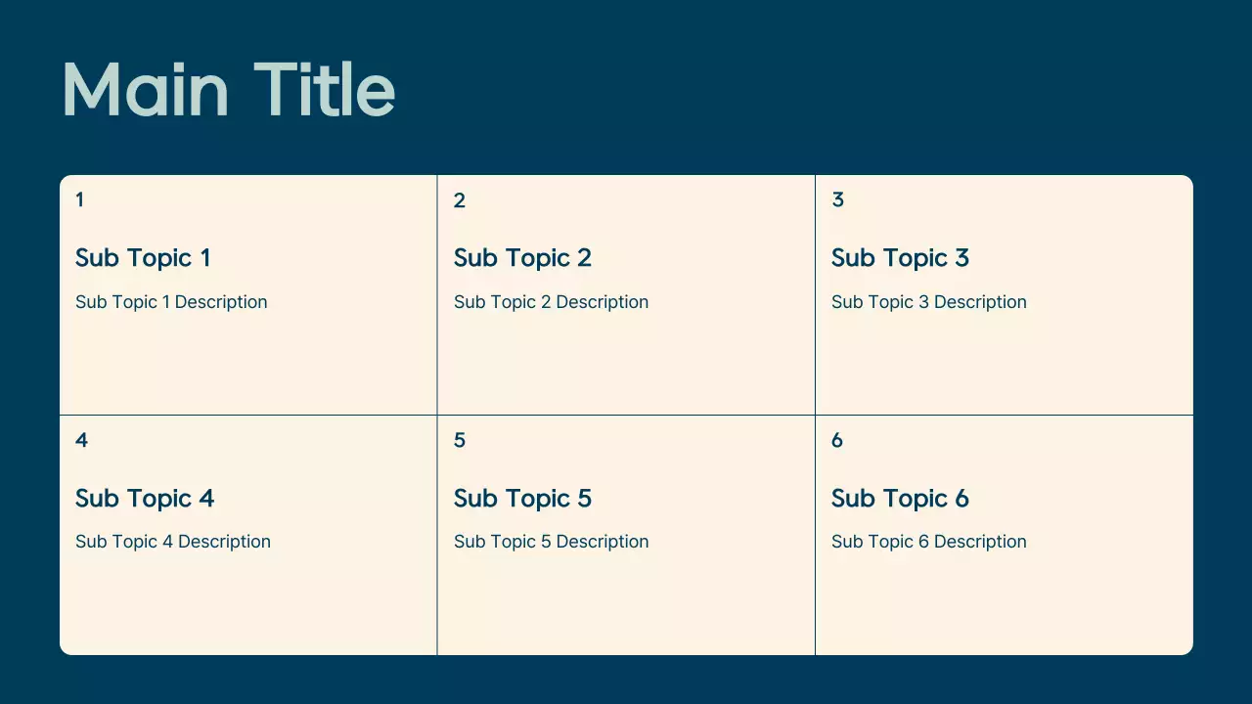
Task: Select the number 5 cell label
Action: (460, 440)
